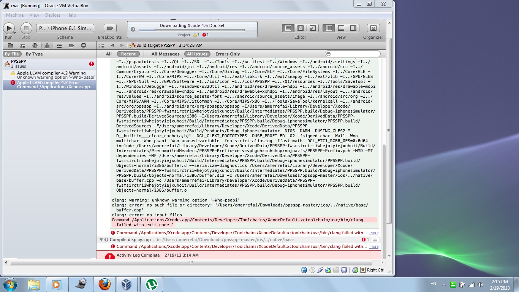The height and width of the screenshot is (292, 519).
Task: Toggle the bottom Debug area view button
Action: coord(341,28)
